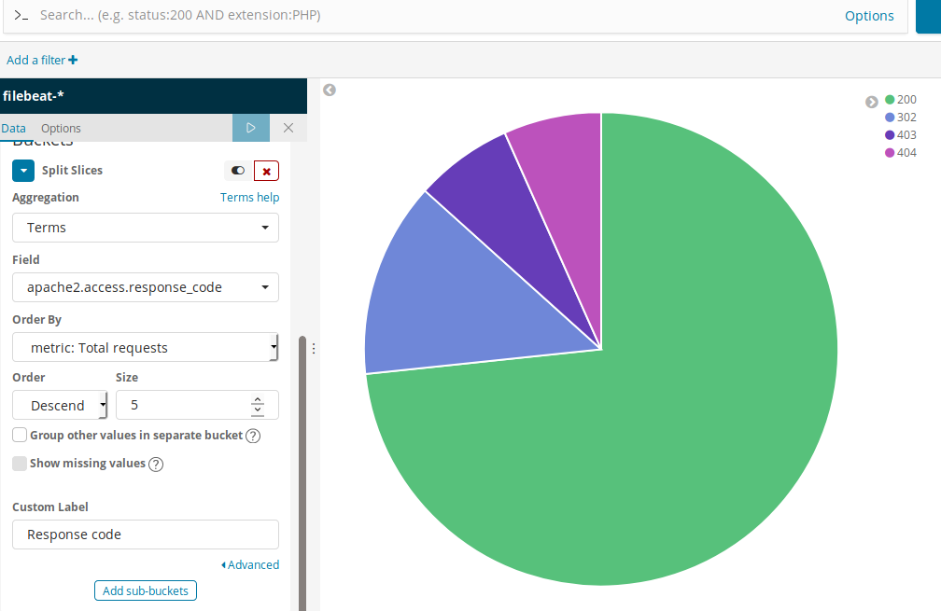Click help icon beside Group other values
Image resolution: width=941 pixels, height=611 pixels.
pos(253,436)
